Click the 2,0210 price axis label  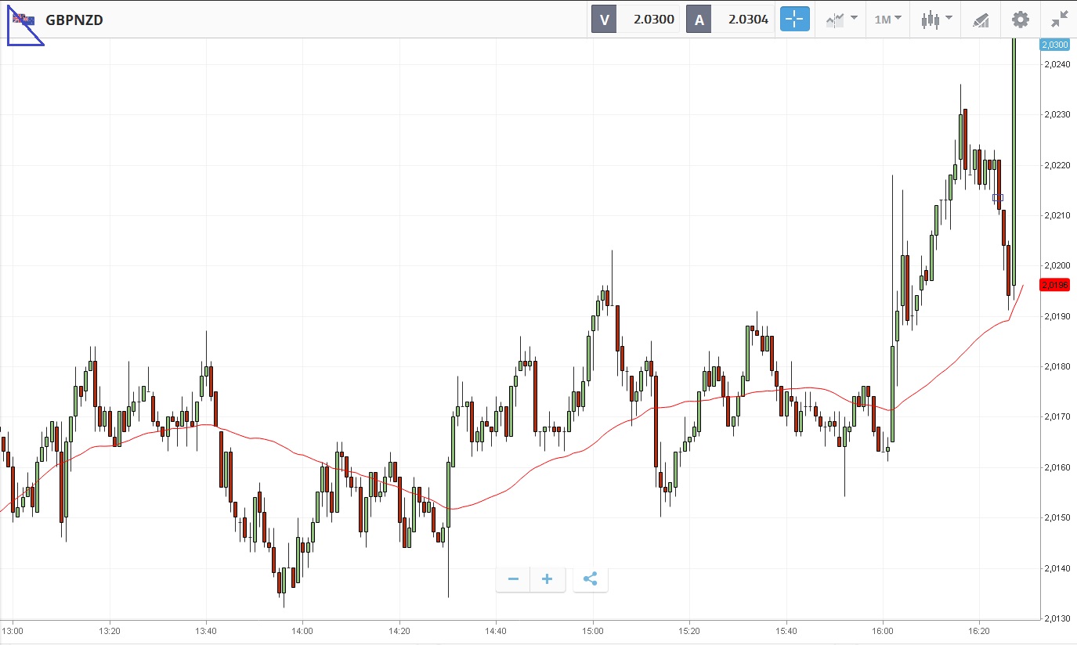1057,215
